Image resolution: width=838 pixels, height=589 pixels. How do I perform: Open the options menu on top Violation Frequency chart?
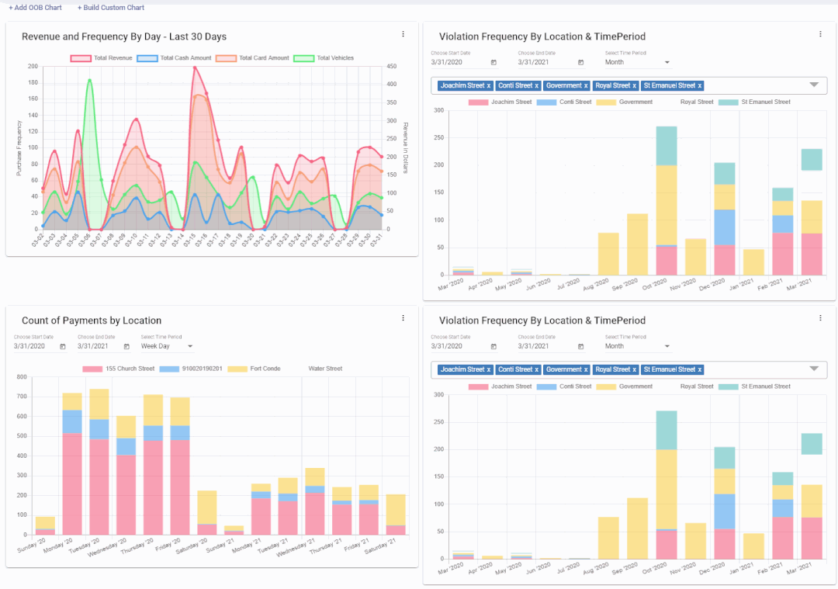click(820, 34)
